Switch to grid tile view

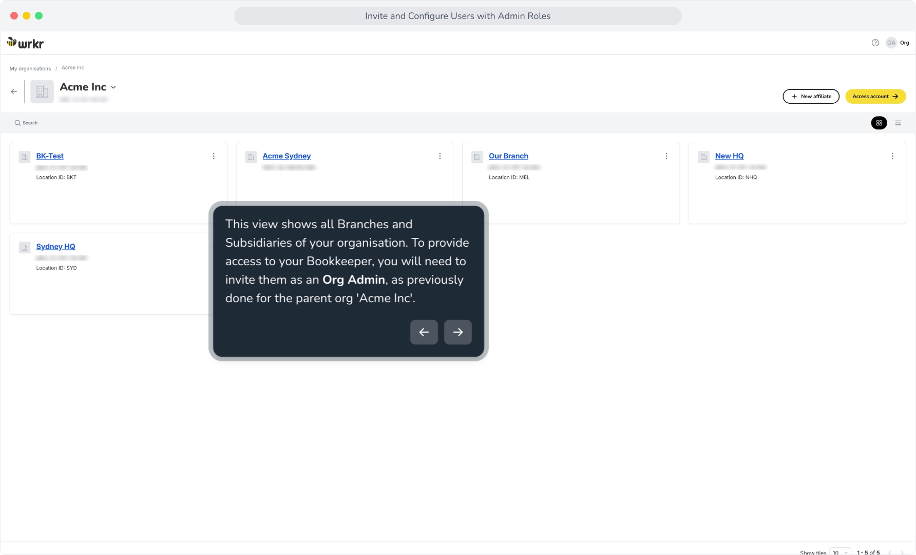pyautogui.click(x=879, y=123)
